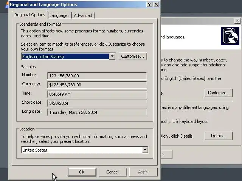Screen dimensions: 242x181
Task: Click the Short date sample field 3/28/2024
Action: (97, 103)
